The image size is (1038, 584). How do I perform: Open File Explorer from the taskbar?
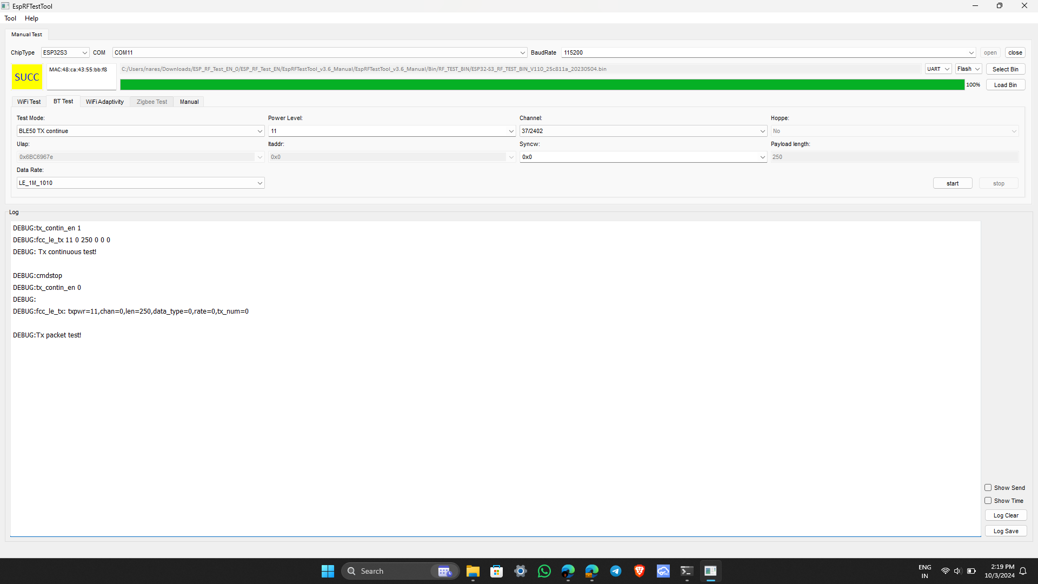(473, 571)
